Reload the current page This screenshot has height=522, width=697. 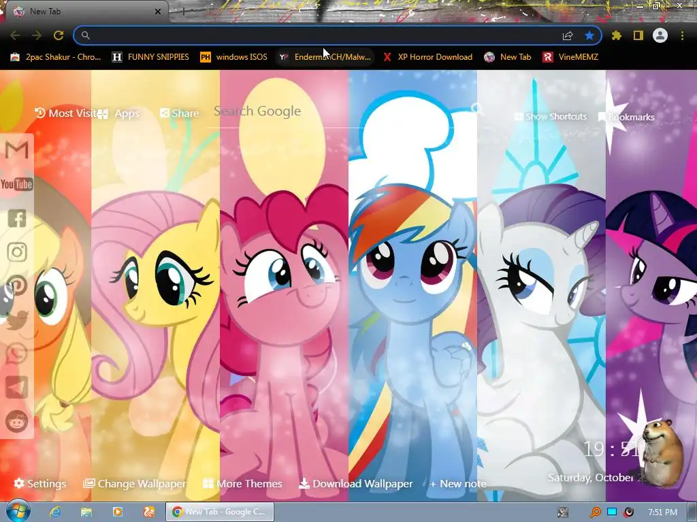[x=59, y=35]
